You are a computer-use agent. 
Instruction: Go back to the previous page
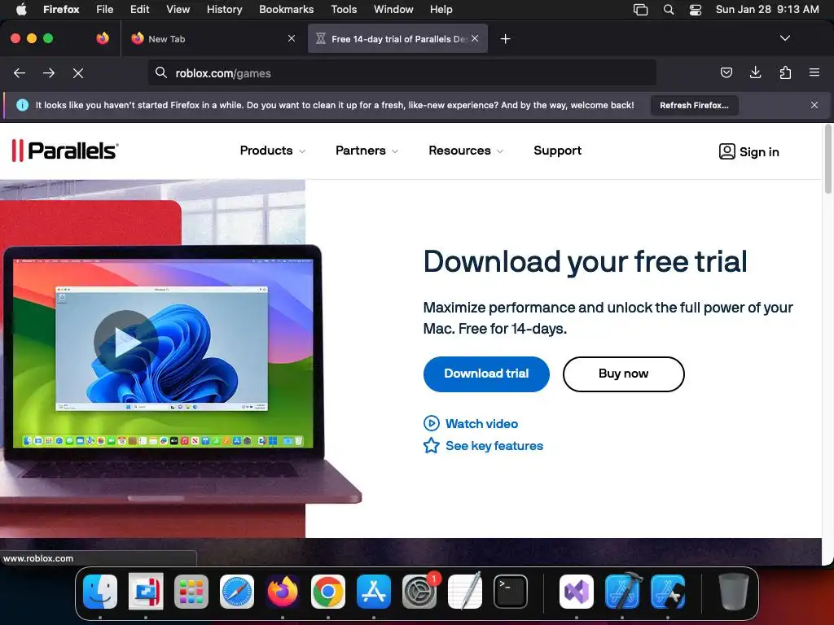[x=20, y=72]
